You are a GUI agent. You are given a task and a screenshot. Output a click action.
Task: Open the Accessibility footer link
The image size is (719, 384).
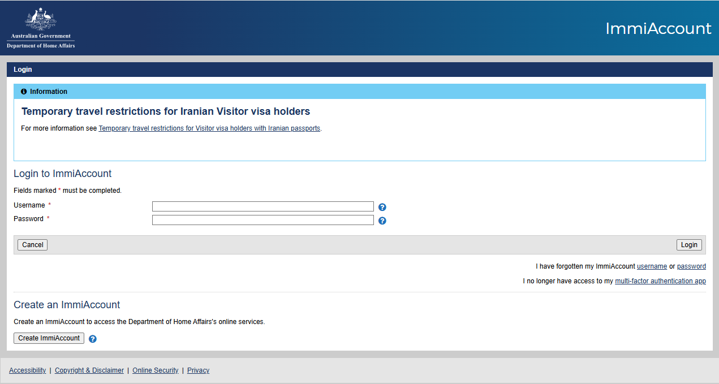tap(28, 370)
